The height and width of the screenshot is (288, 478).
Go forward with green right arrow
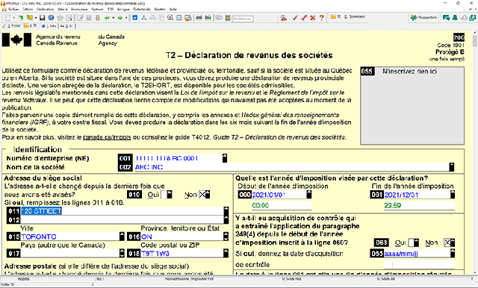[119, 18]
